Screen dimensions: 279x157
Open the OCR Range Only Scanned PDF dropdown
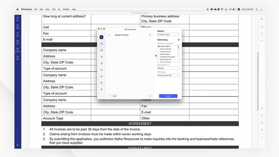point(168,75)
